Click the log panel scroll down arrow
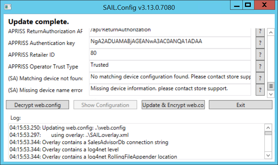 pos(268,156)
